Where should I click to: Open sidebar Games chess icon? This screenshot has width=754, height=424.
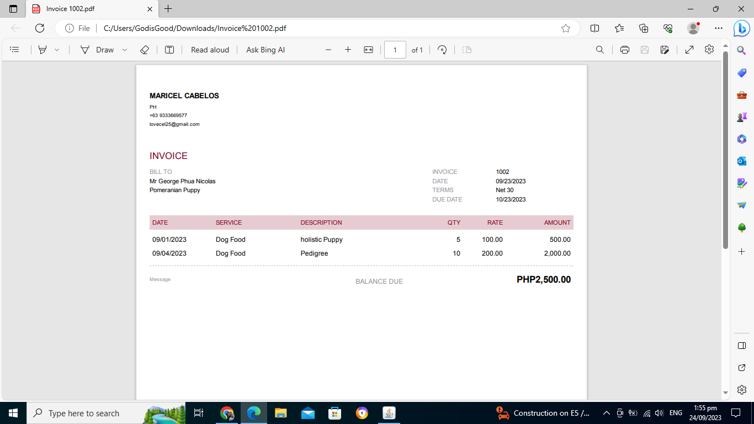(742, 117)
